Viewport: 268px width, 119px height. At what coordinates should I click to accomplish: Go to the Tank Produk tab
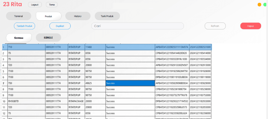(x=107, y=16)
